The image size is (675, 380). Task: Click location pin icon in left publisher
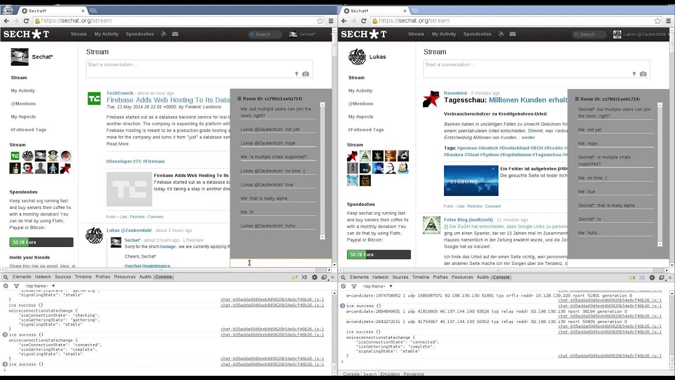click(x=296, y=74)
